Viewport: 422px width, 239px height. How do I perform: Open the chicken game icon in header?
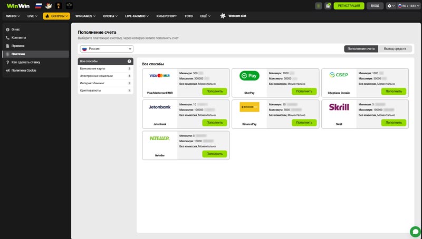click(49, 6)
